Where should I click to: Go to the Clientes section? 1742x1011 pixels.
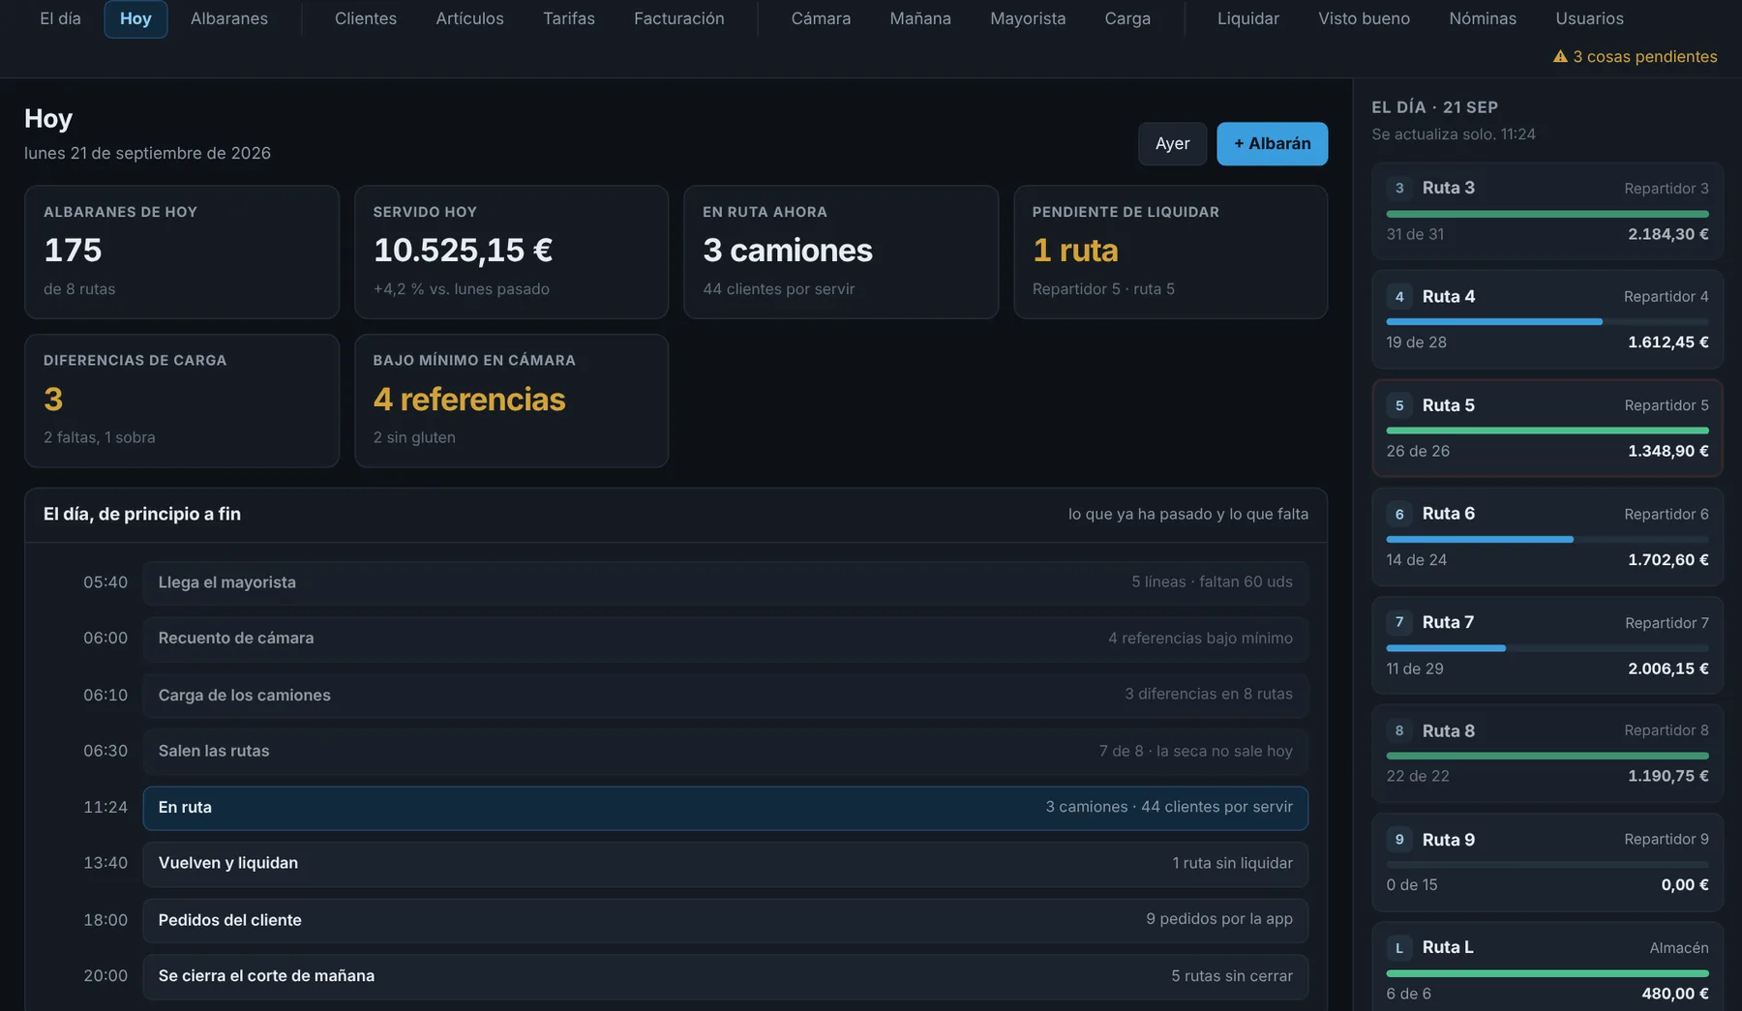(x=366, y=18)
